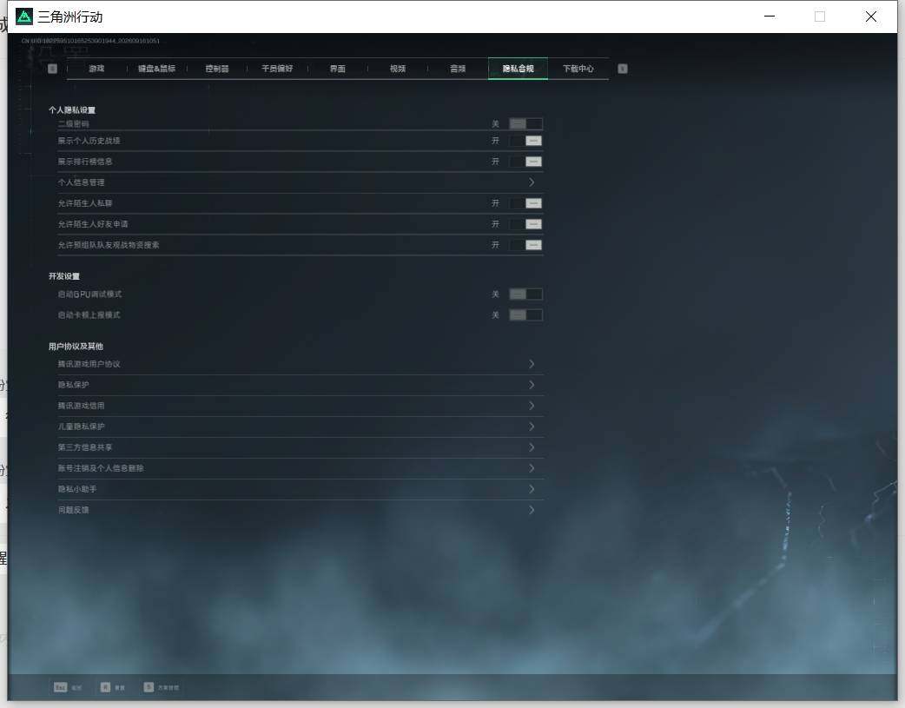The width and height of the screenshot is (905, 708).
Task: Click the 用户协议及其他 section heading
Action: 76,347
